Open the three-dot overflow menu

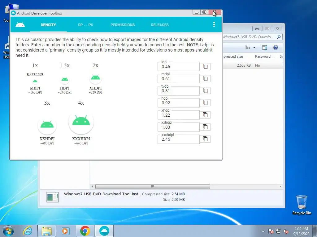pos(214,25)
